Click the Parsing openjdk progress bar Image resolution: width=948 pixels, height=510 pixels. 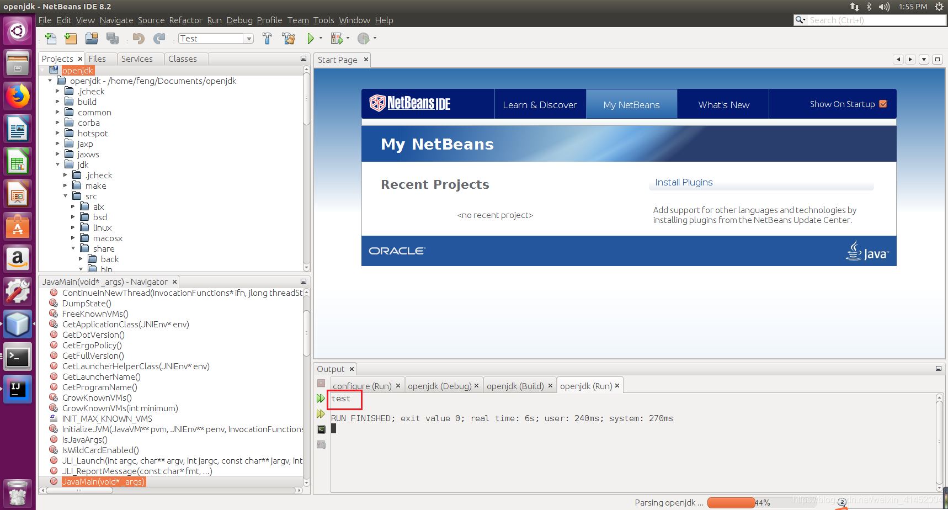pos(731,502)
